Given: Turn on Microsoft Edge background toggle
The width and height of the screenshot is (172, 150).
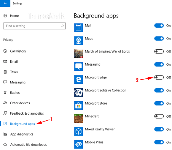Looking at the screenshot, I should tap(159, 78).
